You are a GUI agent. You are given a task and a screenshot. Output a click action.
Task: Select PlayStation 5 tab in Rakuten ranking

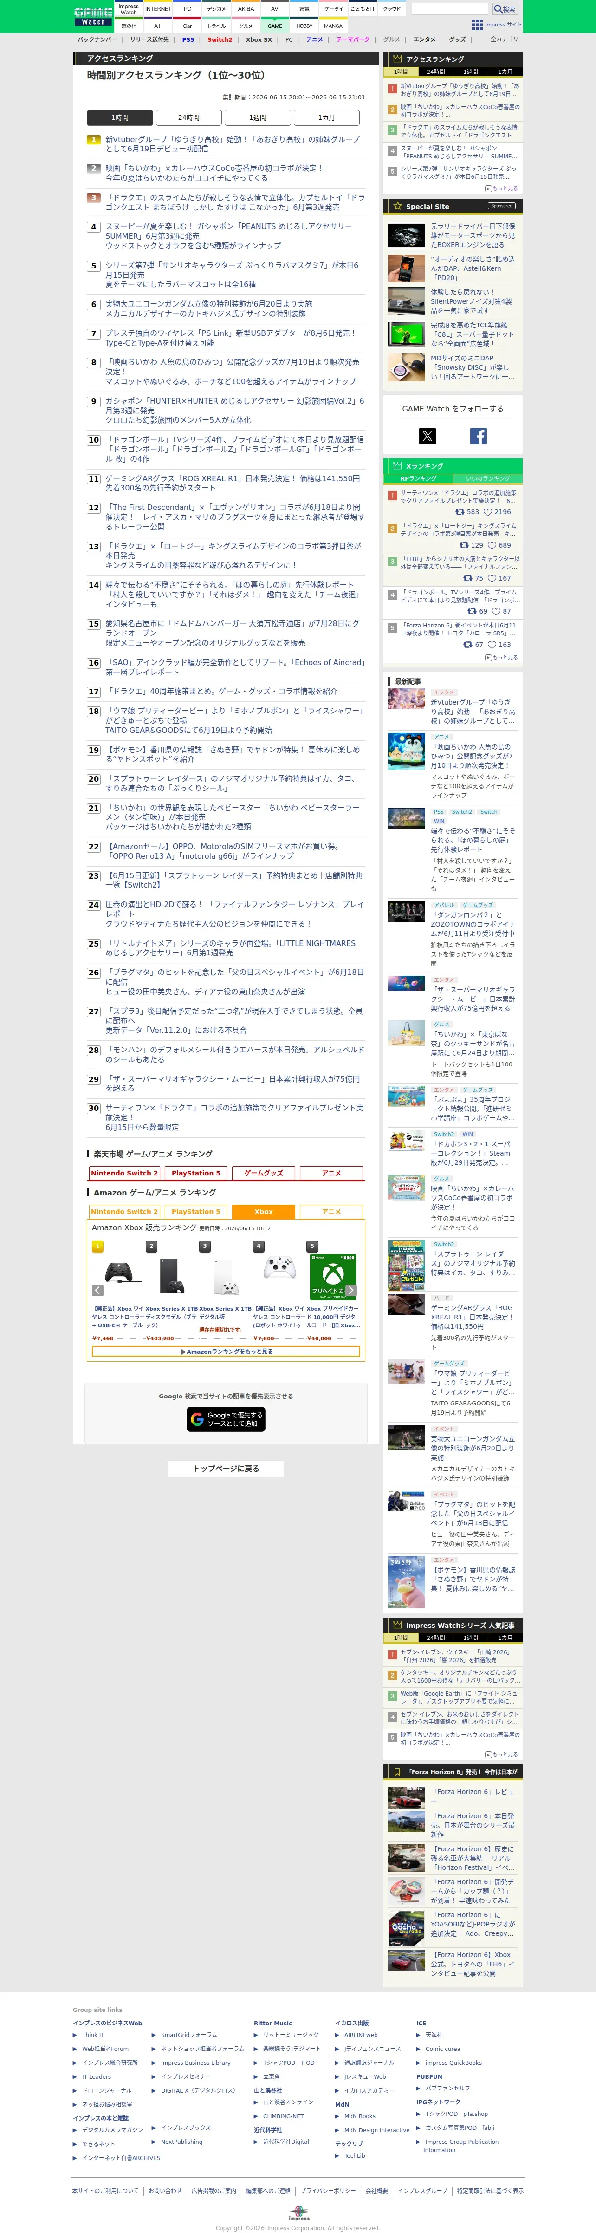click(x=196, y=1174)
